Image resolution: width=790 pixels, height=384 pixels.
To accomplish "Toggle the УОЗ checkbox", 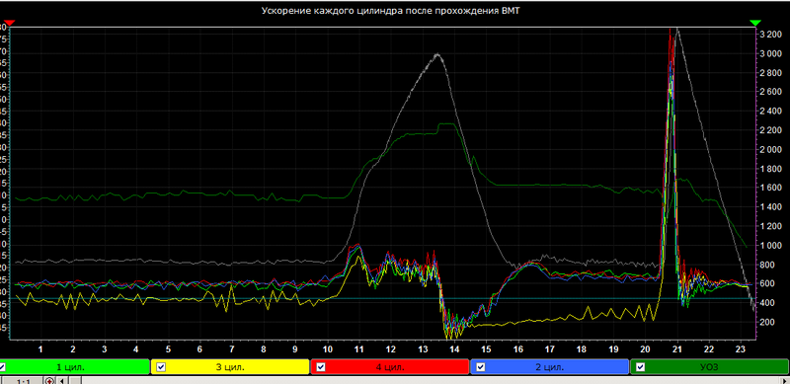I will pyautogui.click(x=641, y=367).
